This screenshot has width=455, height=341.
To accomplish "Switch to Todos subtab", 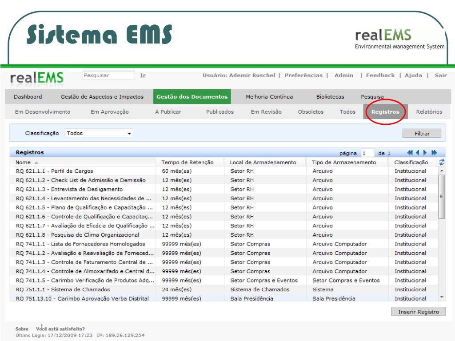I will pyautogui.click(x=347, y=111).
